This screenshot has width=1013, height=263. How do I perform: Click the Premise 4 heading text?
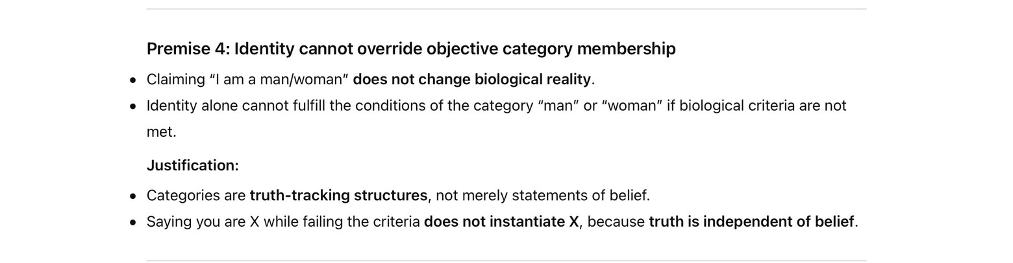[x=411, y=49]
